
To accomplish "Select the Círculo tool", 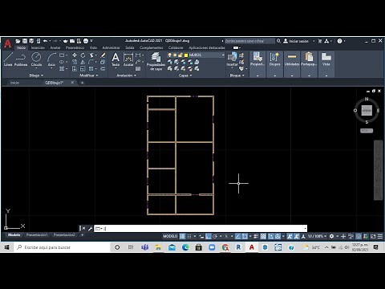I will coord(36,59).
